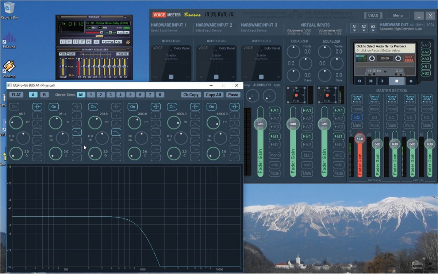The height and width of the screenshot is (274, 438).
Task: Select EQ memory B
Action: [44, 95]
